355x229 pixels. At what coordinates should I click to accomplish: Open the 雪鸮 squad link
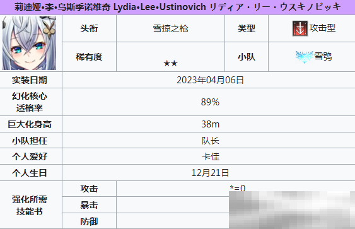click(x=323, y=56)
